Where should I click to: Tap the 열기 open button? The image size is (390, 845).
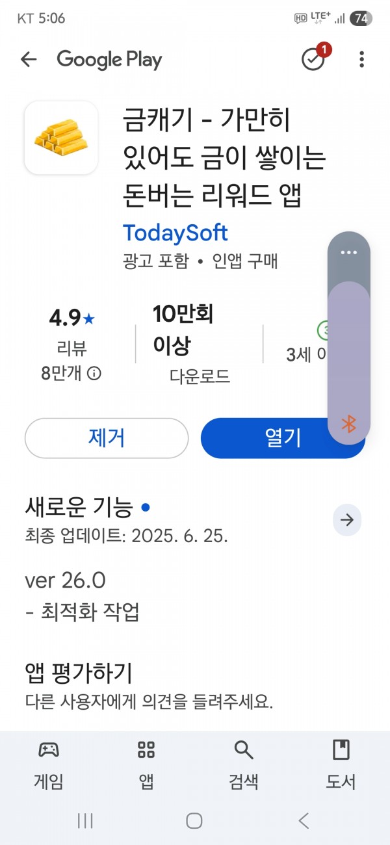pos(283,438)
